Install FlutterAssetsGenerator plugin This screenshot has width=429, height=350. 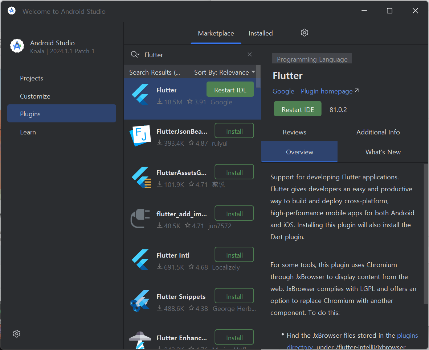pyautogui.click(x=234, y=172)
